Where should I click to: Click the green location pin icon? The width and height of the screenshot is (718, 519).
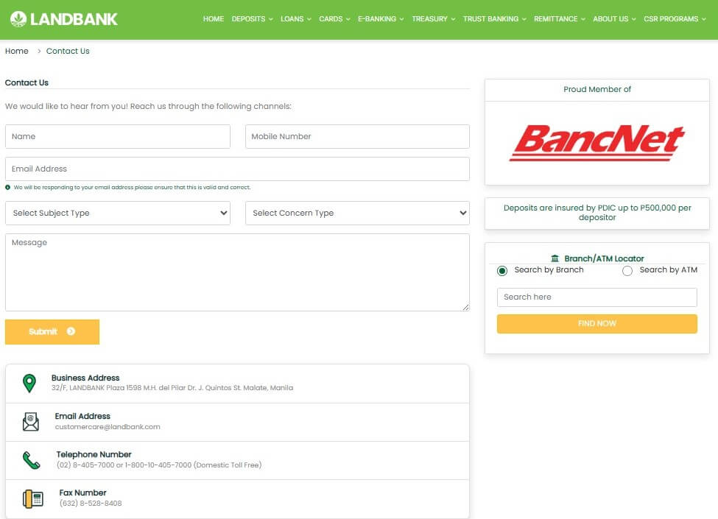(30, 383)
